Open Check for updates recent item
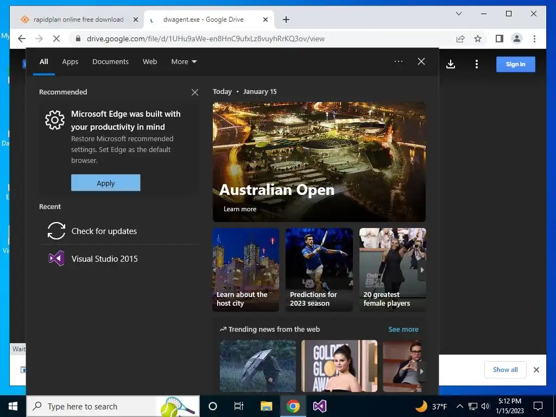556x417 pixels. point(119,231)
